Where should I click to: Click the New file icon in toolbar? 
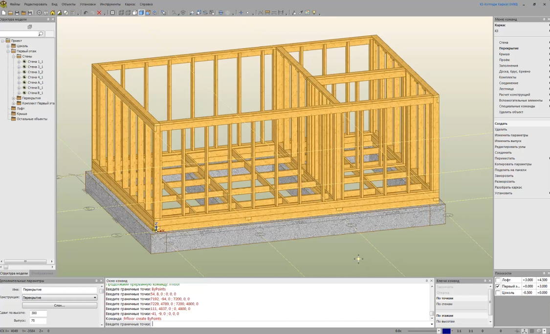(3, 13)
